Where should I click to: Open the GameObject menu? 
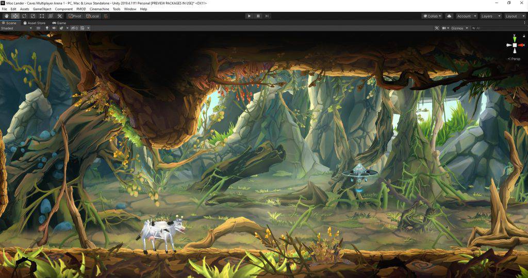coord(42,9)
